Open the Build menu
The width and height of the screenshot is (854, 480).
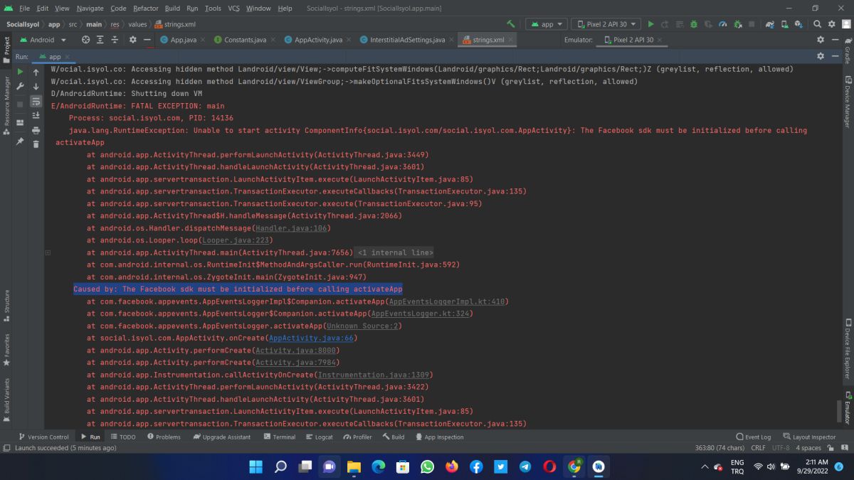[x=172, y=8]
